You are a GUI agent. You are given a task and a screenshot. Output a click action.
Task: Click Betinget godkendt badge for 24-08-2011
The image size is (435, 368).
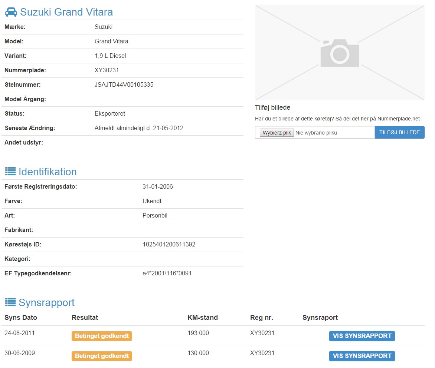[x=102, y=336]
